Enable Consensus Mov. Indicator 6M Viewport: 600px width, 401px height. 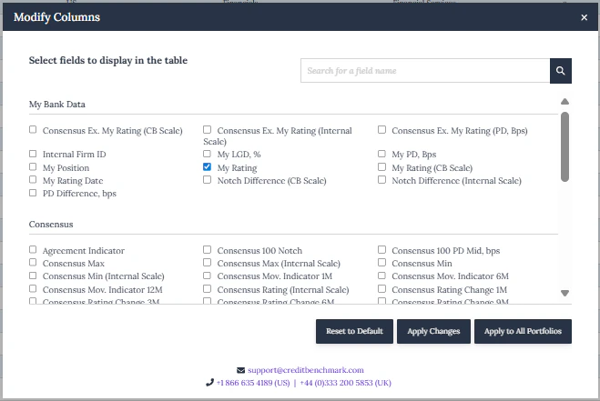click(381, 276)
